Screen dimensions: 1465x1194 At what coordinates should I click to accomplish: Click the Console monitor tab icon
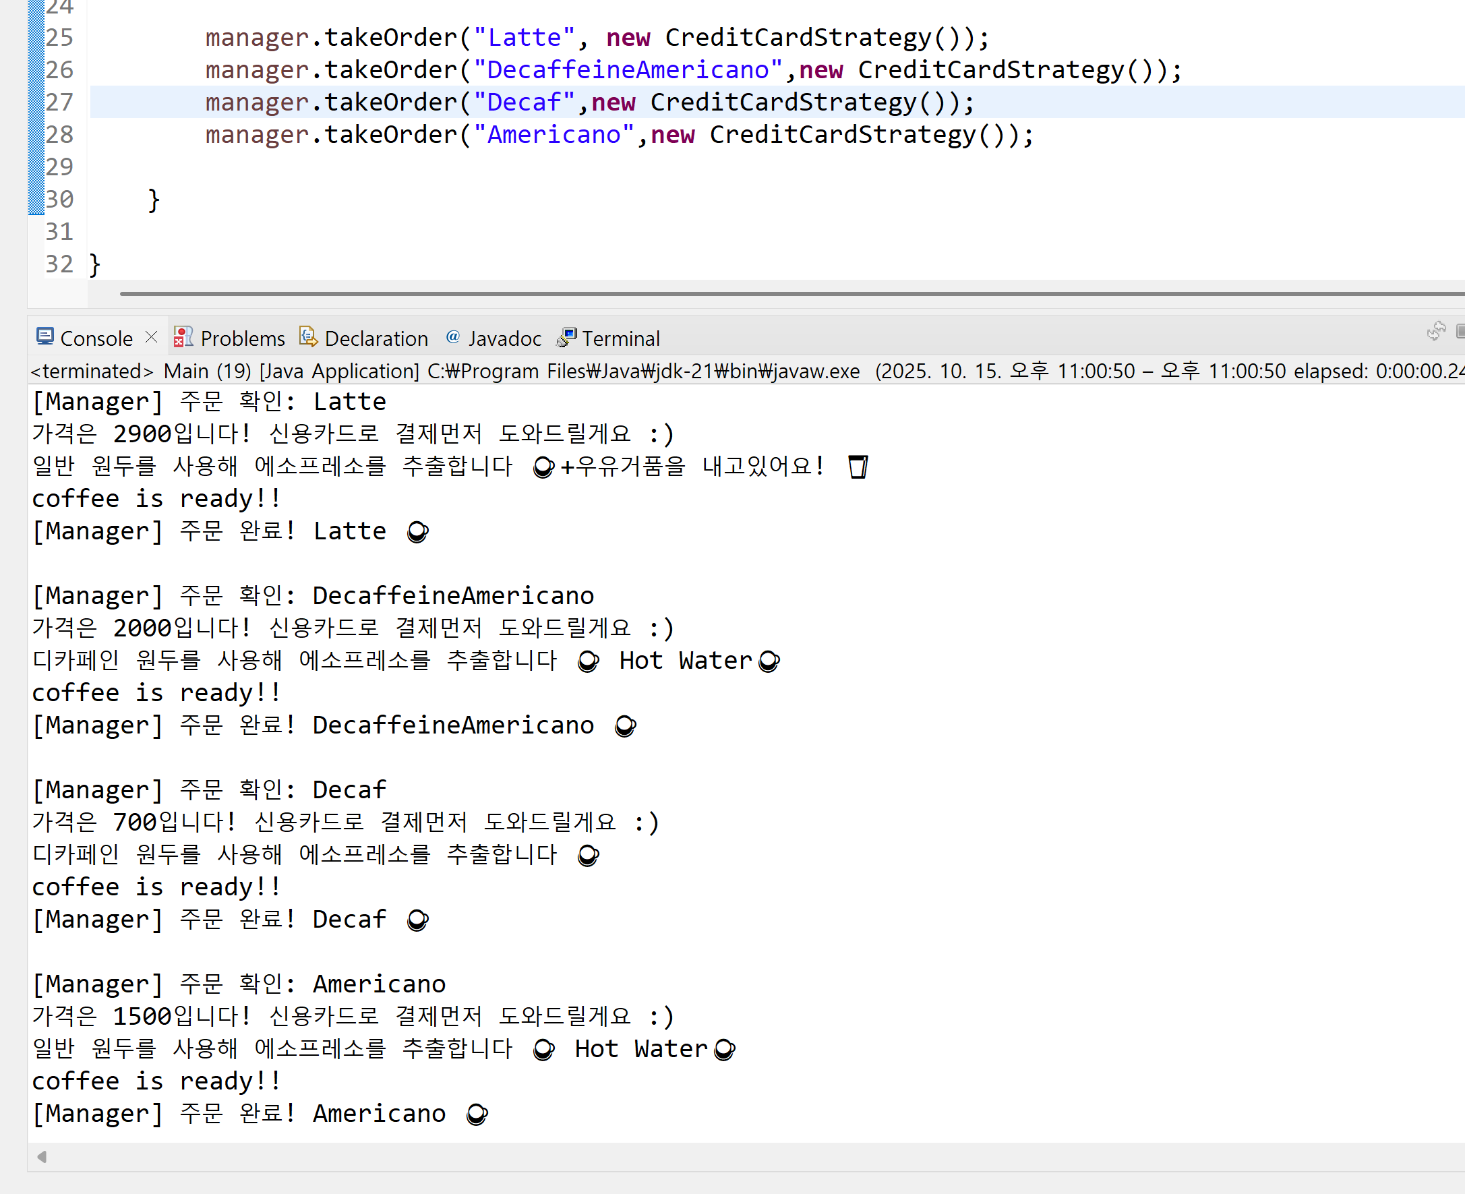(44, 337)
